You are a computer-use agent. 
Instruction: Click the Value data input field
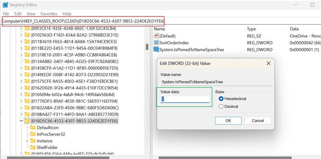185,99
